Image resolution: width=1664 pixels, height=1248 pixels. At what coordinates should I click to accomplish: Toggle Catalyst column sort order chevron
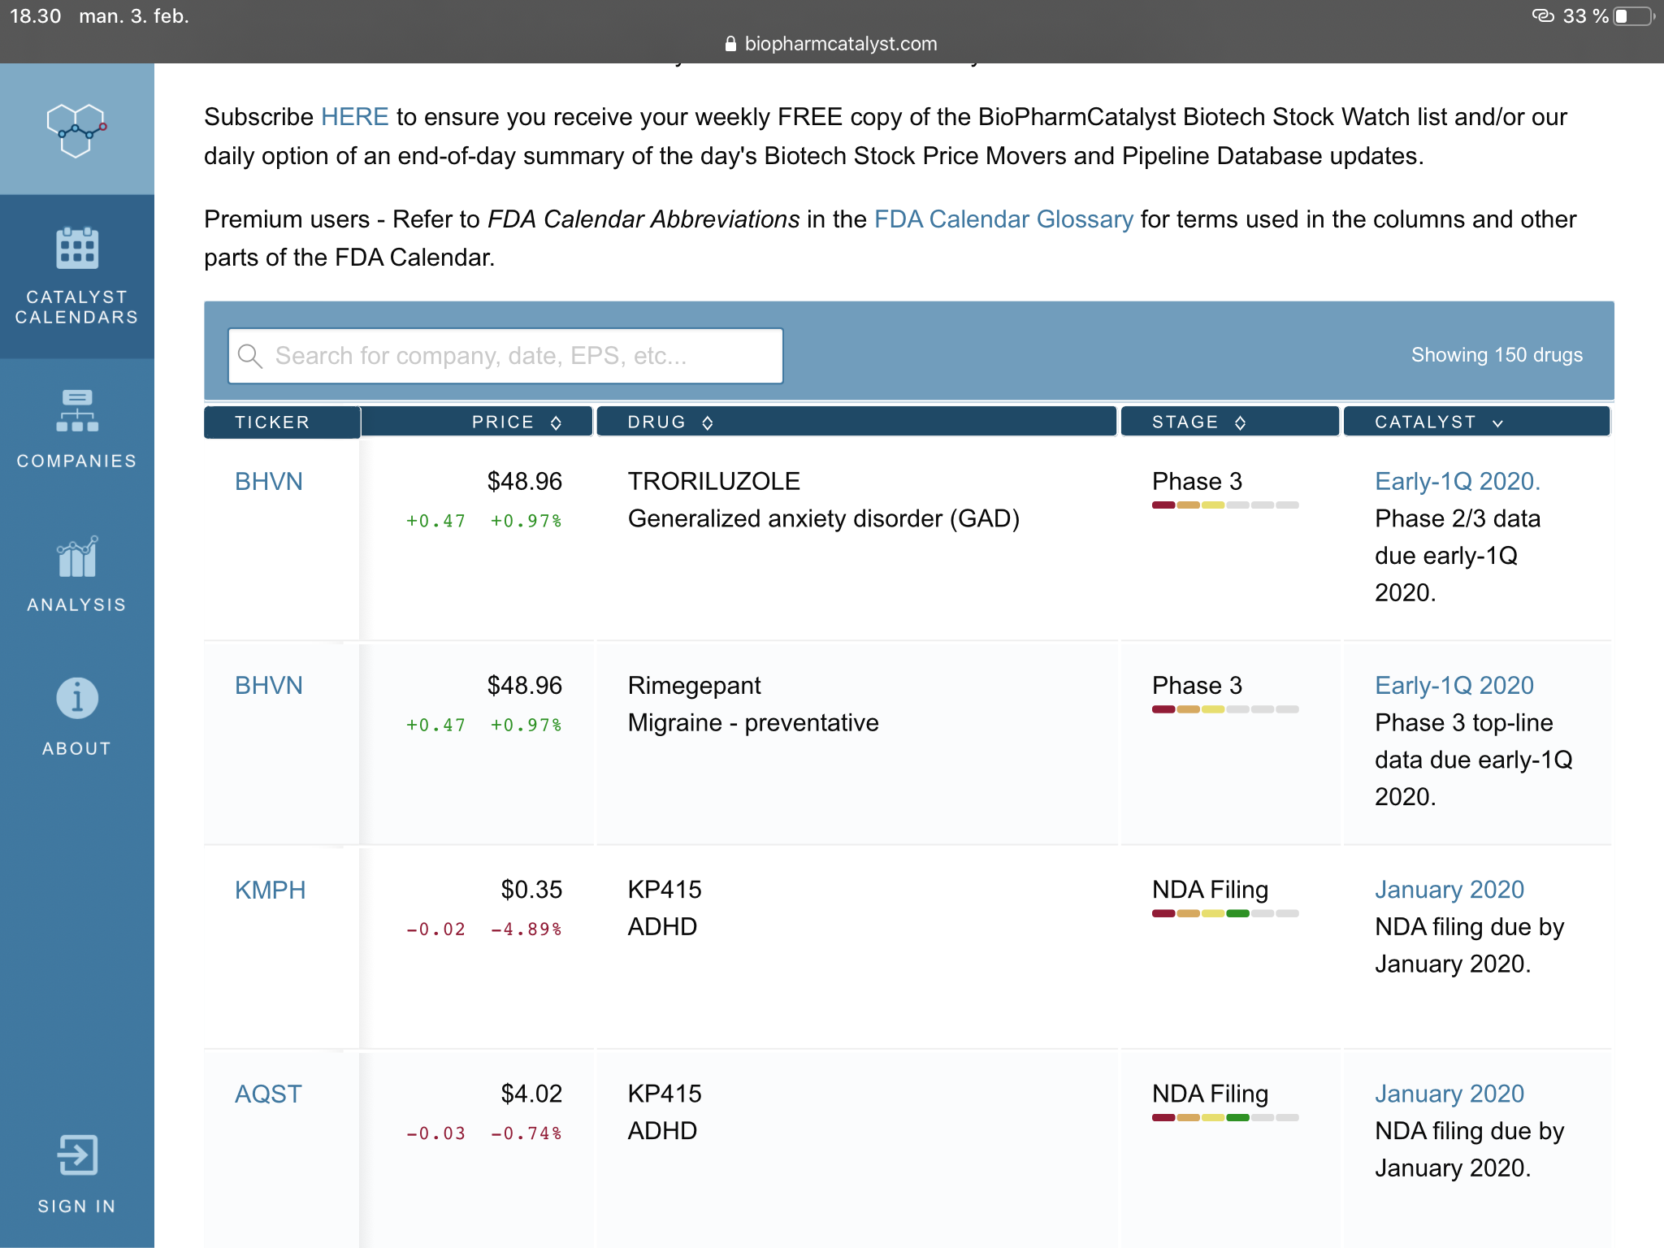point(1497,423)
